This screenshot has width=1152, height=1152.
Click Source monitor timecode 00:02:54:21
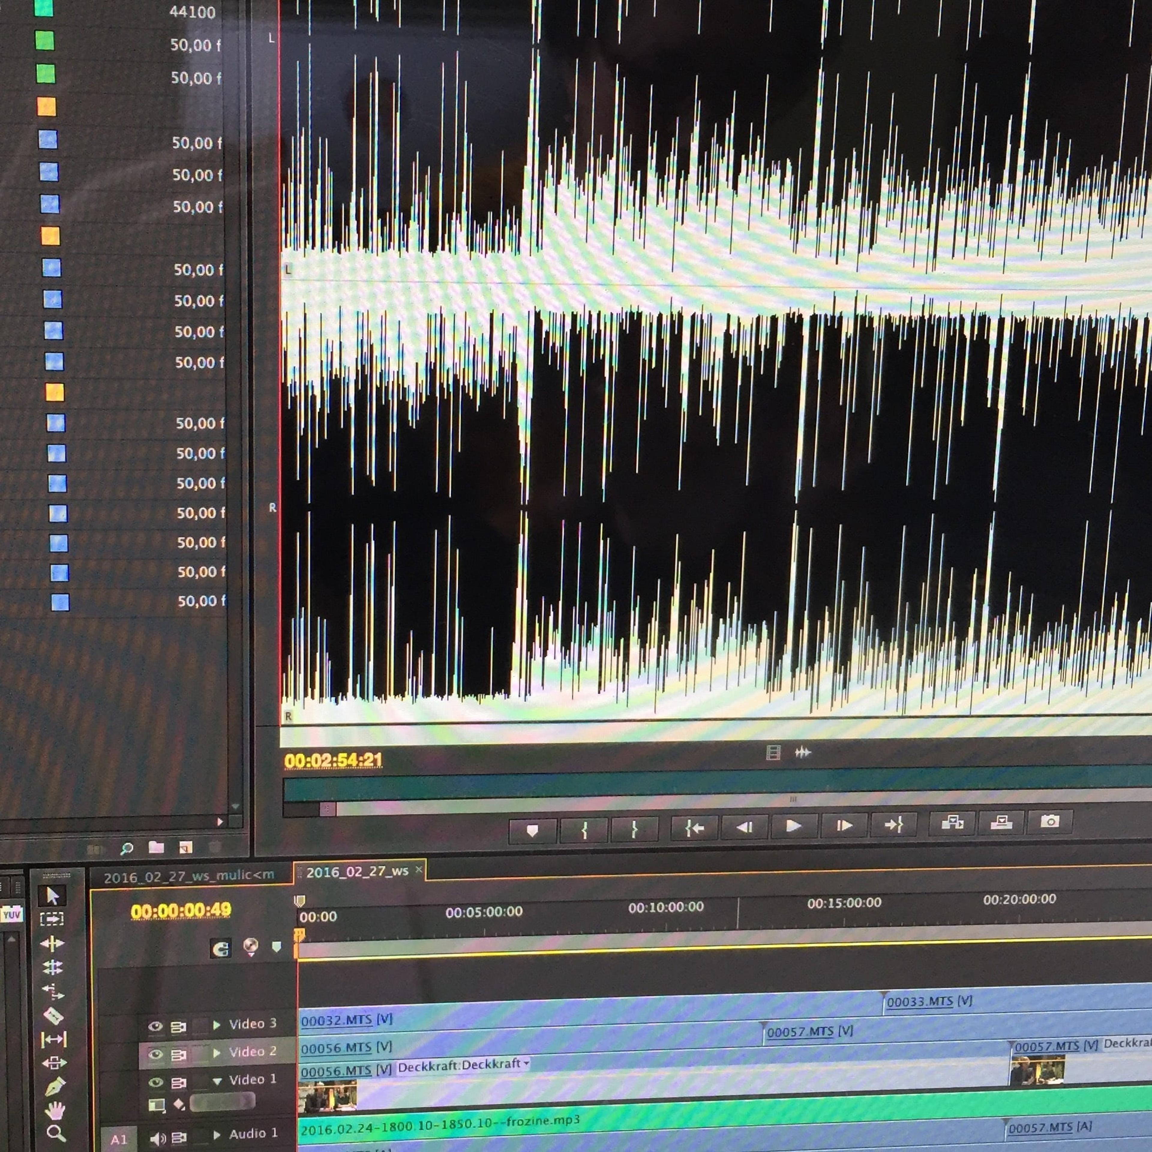click(333, 760)
